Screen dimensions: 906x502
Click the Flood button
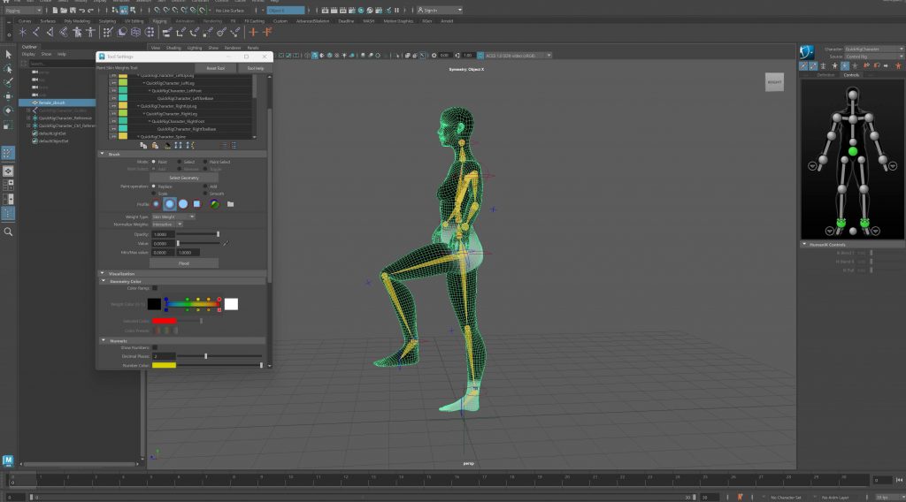click(x=184, y=262)
